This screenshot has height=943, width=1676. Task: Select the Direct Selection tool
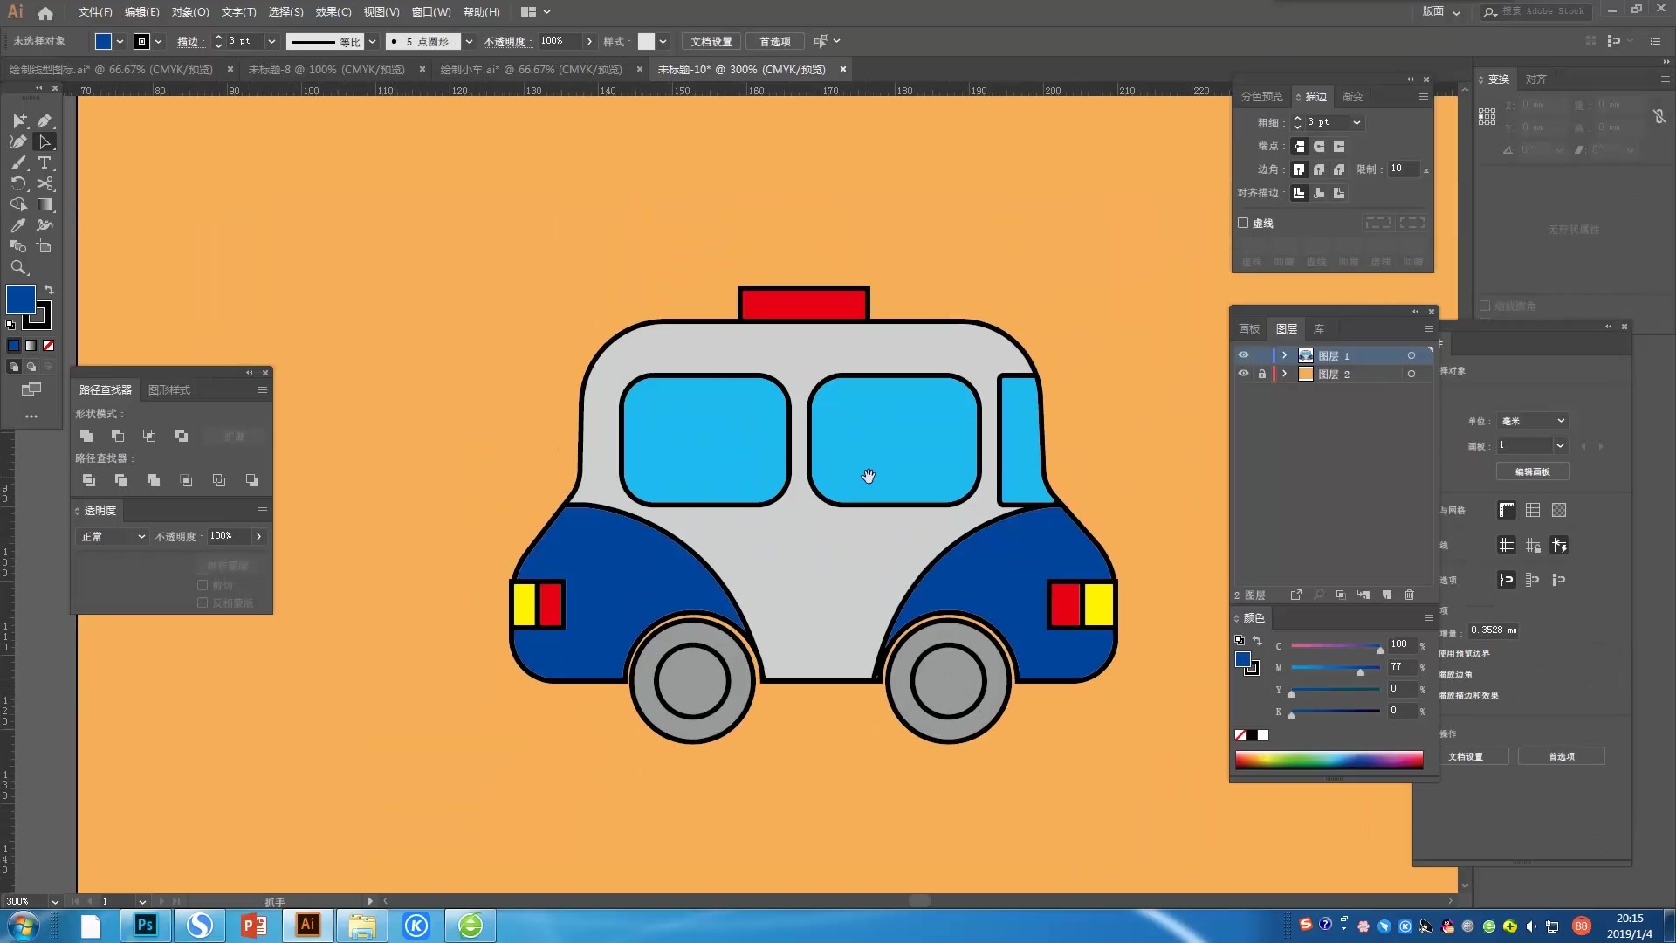pos(45,141)
